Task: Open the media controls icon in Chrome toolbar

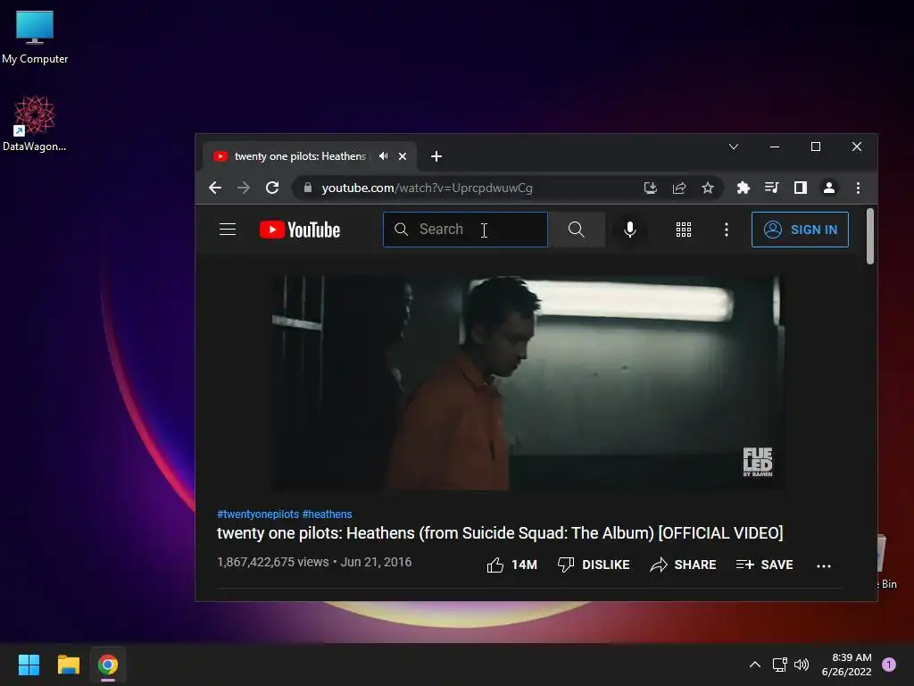Action: coord(772,188)
